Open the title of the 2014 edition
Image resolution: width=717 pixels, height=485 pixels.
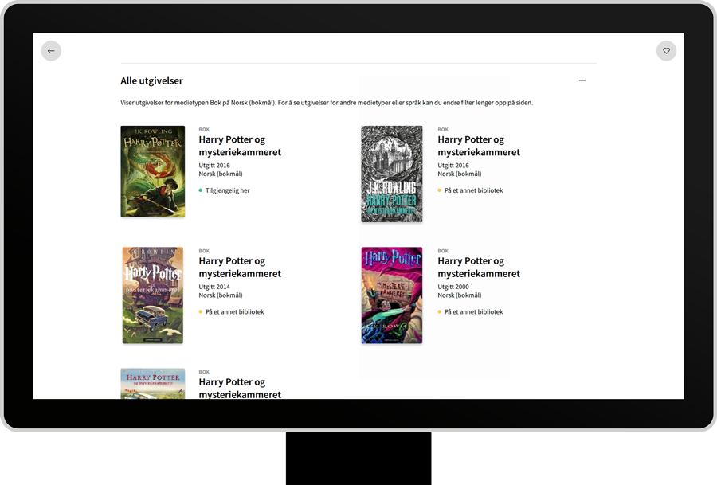[239, 267]
